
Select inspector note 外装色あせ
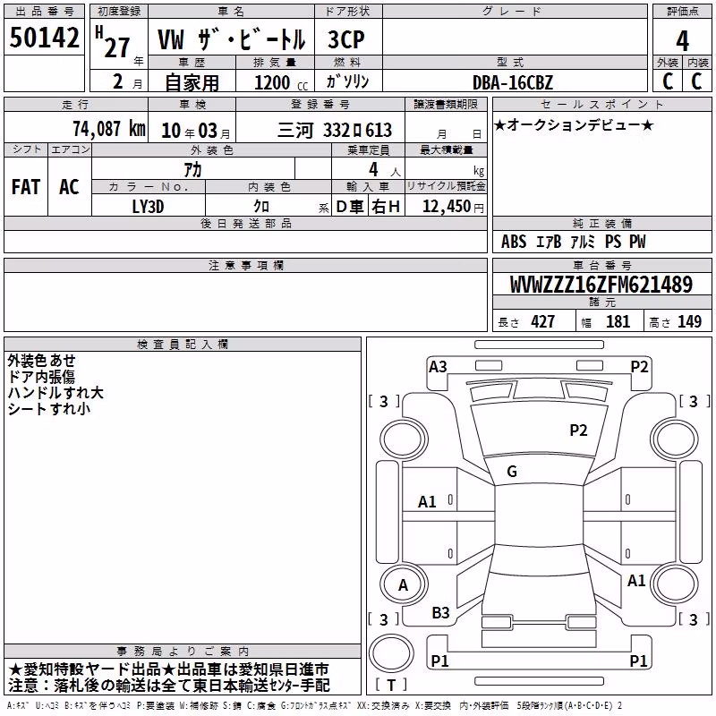(41, 361)
